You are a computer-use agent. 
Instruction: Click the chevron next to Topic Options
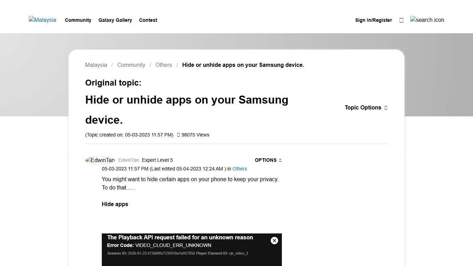(x=386, y=107)
